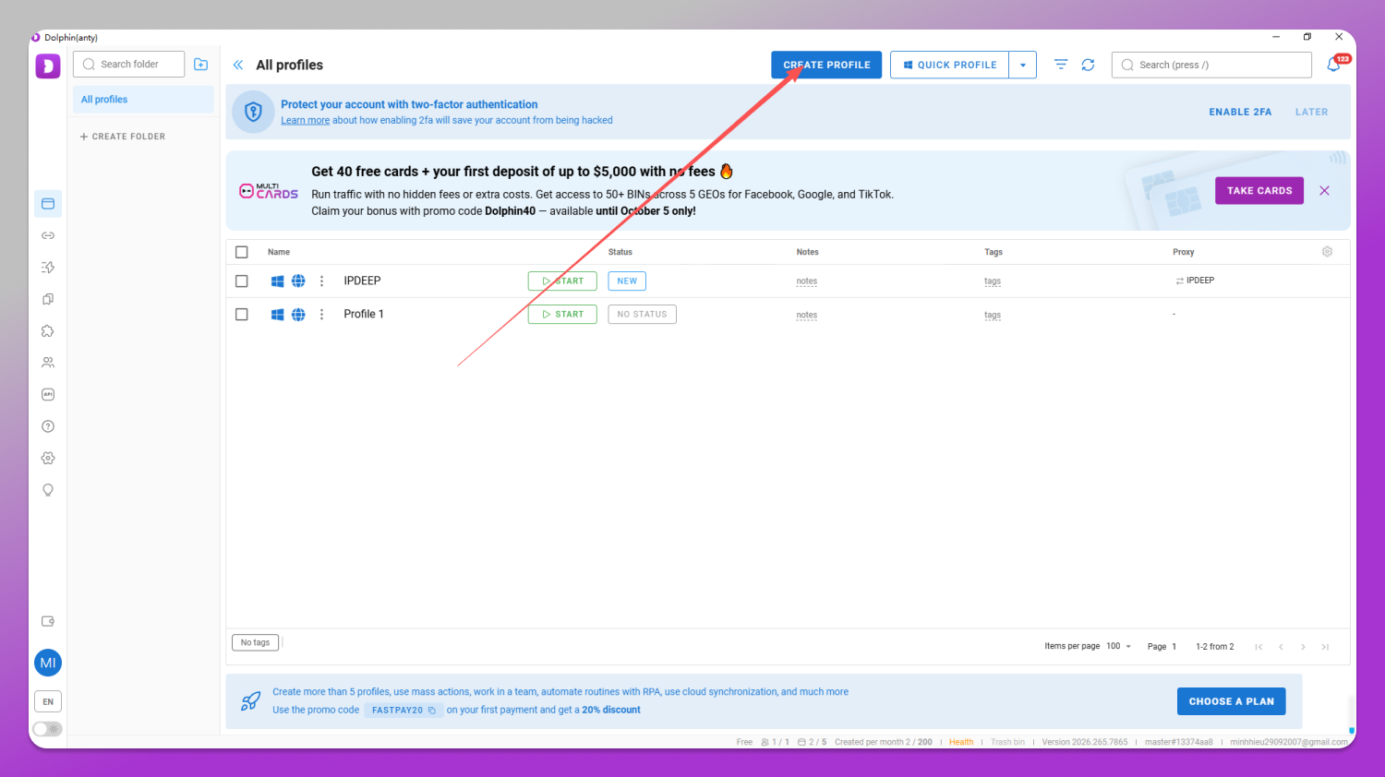This screenshot has width=1385, height=777.
Task: Edit tags for Profile 1
Action: click(x=993, y=316)
